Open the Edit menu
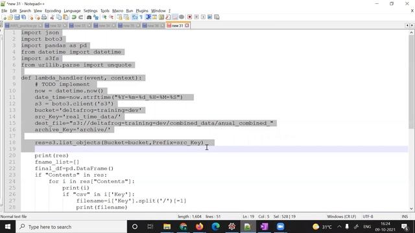This screenshot has width=415, height=233. click(13, 11)
